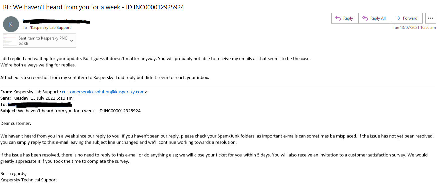
Task: Click the sender's round K avatar
Action: [x=11, y=24]
